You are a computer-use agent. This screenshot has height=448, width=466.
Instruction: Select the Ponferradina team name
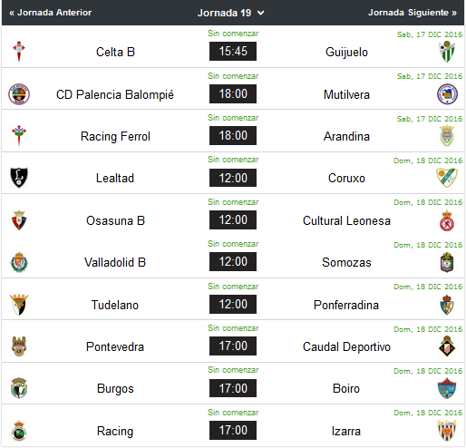[x=346, y=305]
